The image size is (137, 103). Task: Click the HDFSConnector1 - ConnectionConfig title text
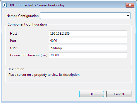(36, 5)
